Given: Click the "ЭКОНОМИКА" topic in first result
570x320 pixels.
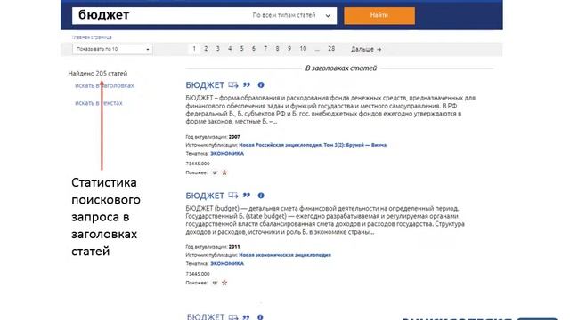Looking at the screenshot, I should [227, 154].
